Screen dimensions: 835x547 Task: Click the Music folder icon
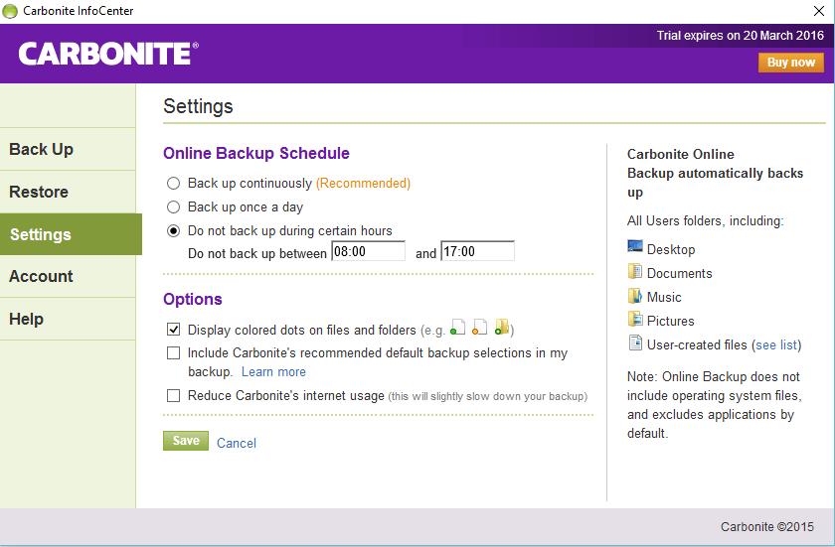[635, 295]
